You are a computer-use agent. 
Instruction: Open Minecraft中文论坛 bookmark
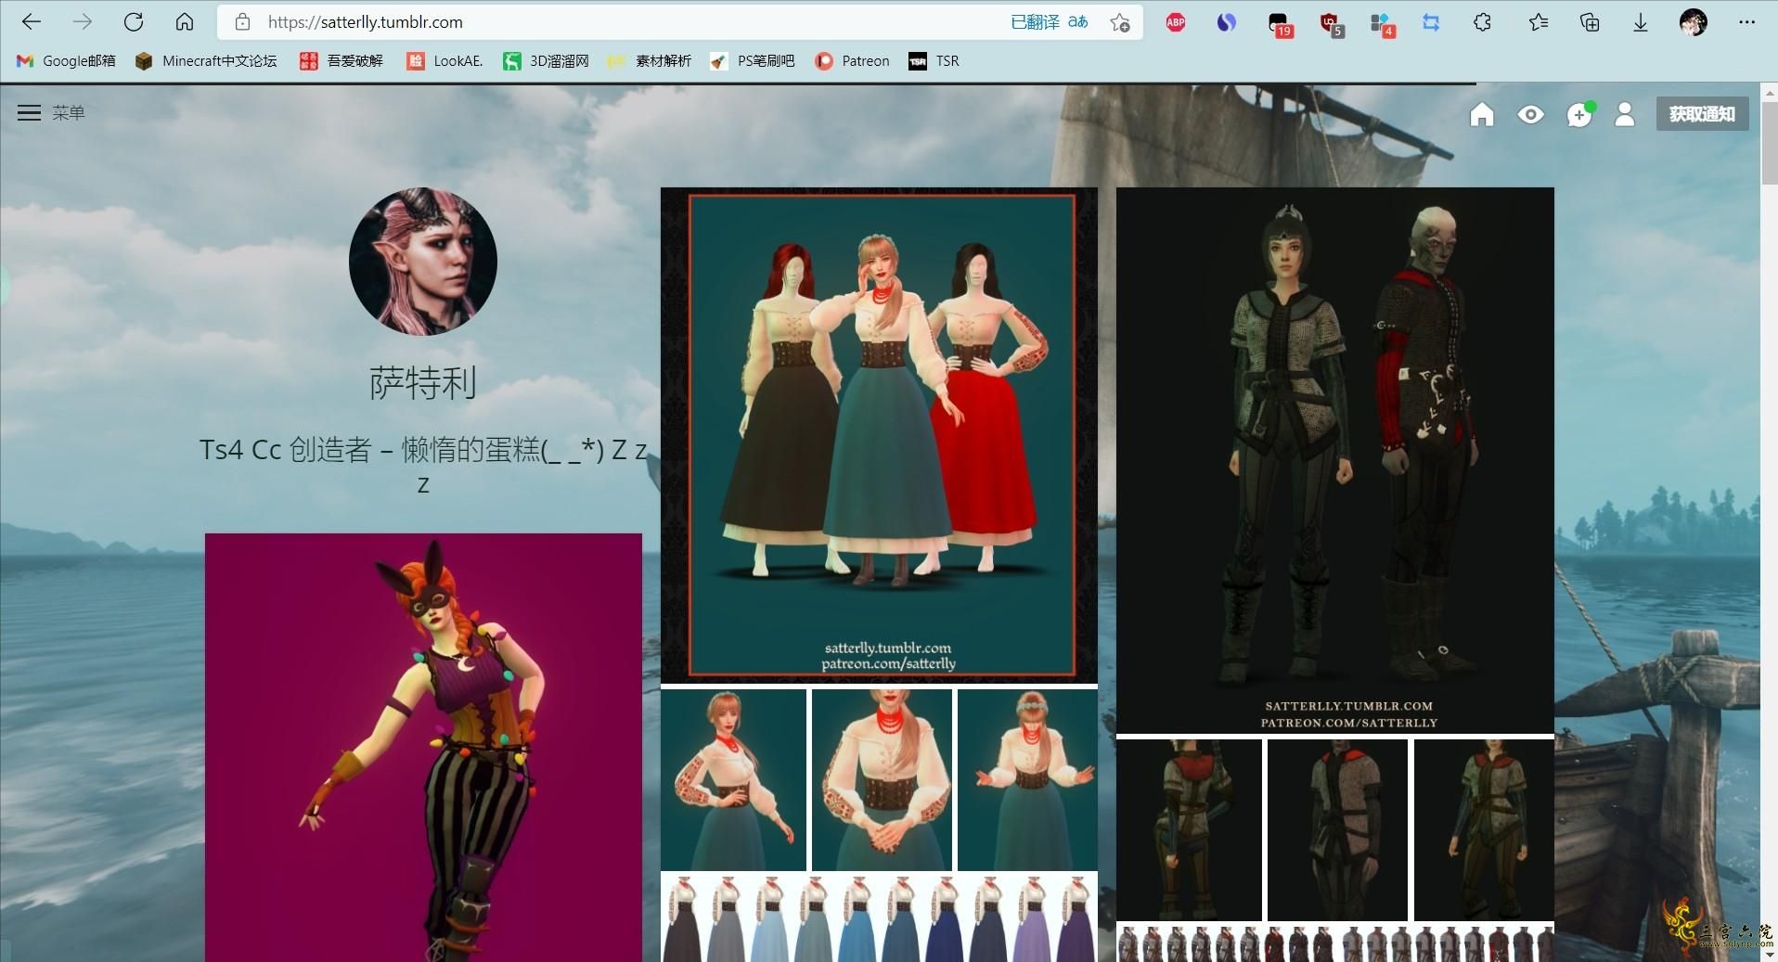[x=206, y=60]
